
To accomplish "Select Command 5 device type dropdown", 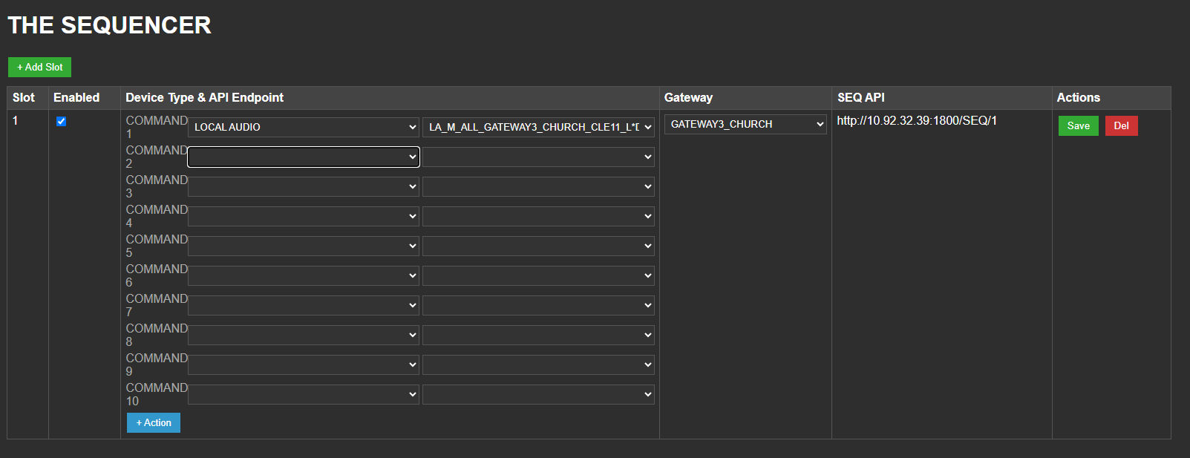I will tap(303, 246).
